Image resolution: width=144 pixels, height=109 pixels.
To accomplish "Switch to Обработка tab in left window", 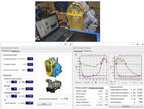I will click(15, 51).
